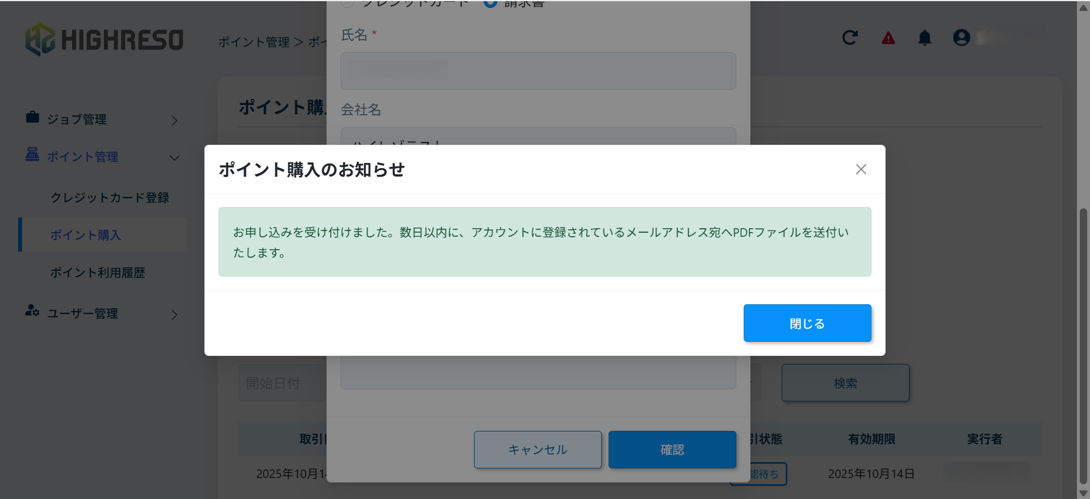Click the キャンセル button
The width and height of the screenshot is (1090, 499).
tap(538, 450)
